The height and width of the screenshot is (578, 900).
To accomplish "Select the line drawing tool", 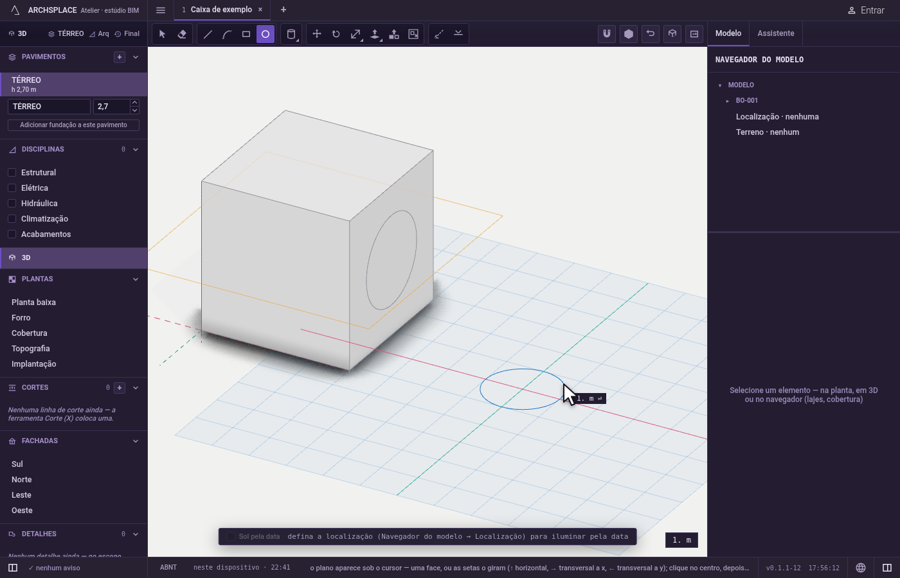I will tap(208, 34).
